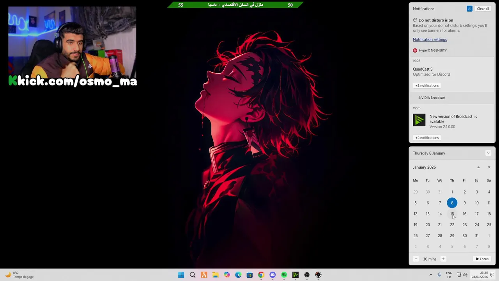Click Do not disturb is on text

[x=435, y=20]
